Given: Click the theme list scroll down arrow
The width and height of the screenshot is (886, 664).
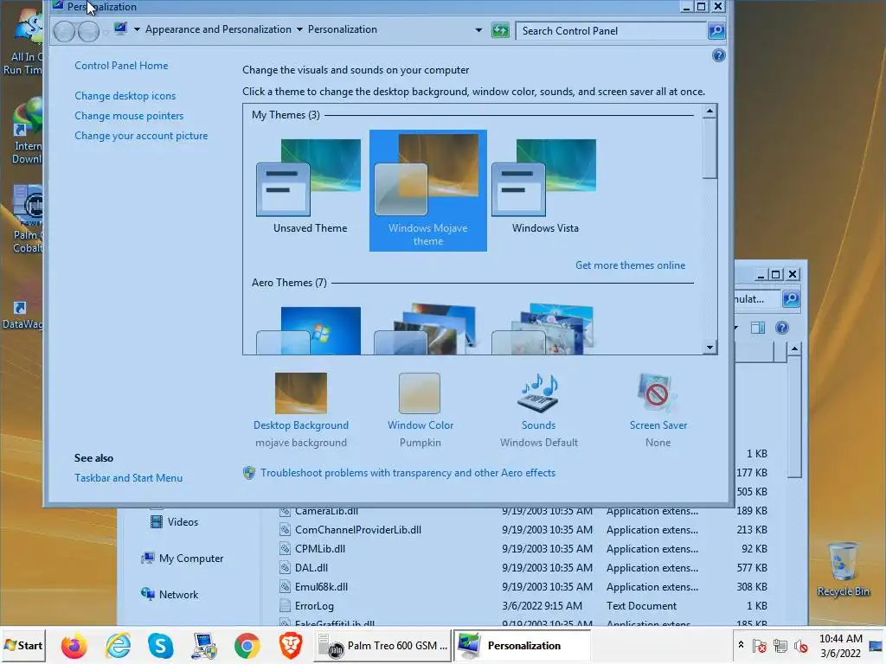Looking at the screenshot, I should point(709,348).
